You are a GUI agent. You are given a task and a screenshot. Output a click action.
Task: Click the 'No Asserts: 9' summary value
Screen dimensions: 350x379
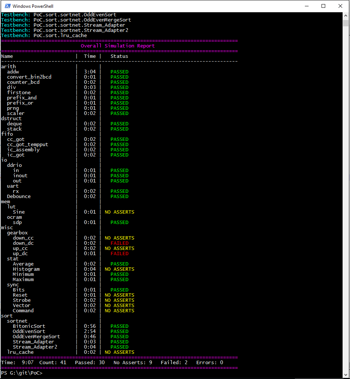point(133,363)
